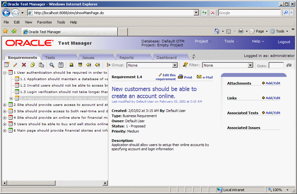Open the Filter dropdown

tap(251, 65)
